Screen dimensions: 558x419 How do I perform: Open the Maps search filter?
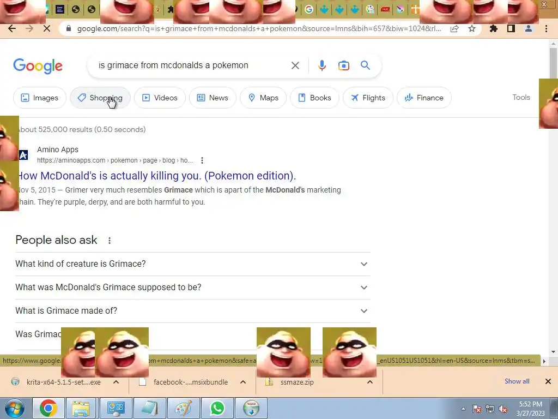tap(263, 98)
